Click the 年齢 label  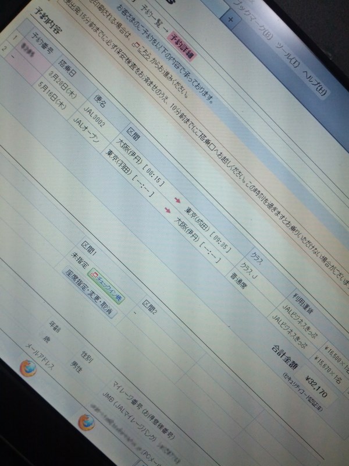pyautogui.click(x=54, y=327)
